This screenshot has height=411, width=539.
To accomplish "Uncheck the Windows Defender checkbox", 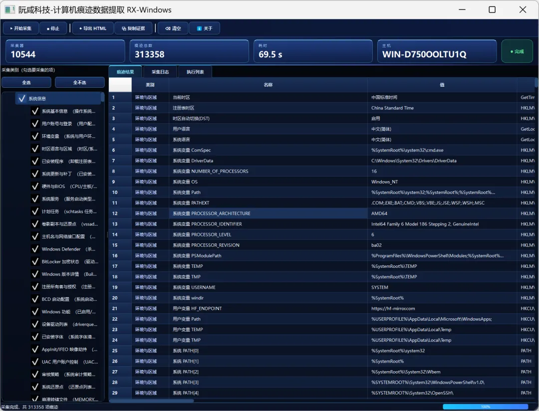I will coord(35,249).
